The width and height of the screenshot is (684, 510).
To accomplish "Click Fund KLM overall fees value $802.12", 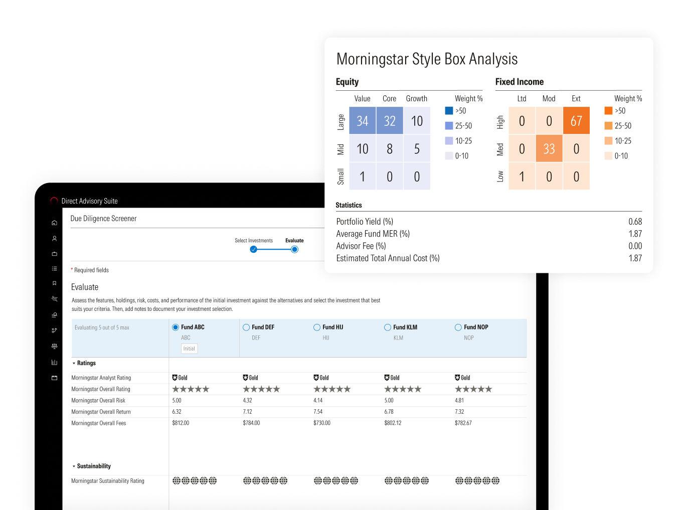I will tap(393, 423).
